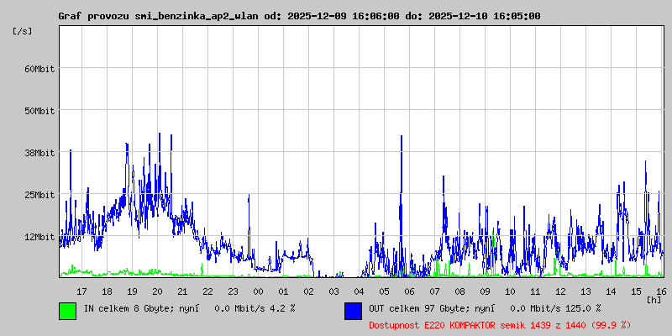Click the 12Mbit y-axis label
The height and width of the screenshot is (336, 672).
[39, 238]
